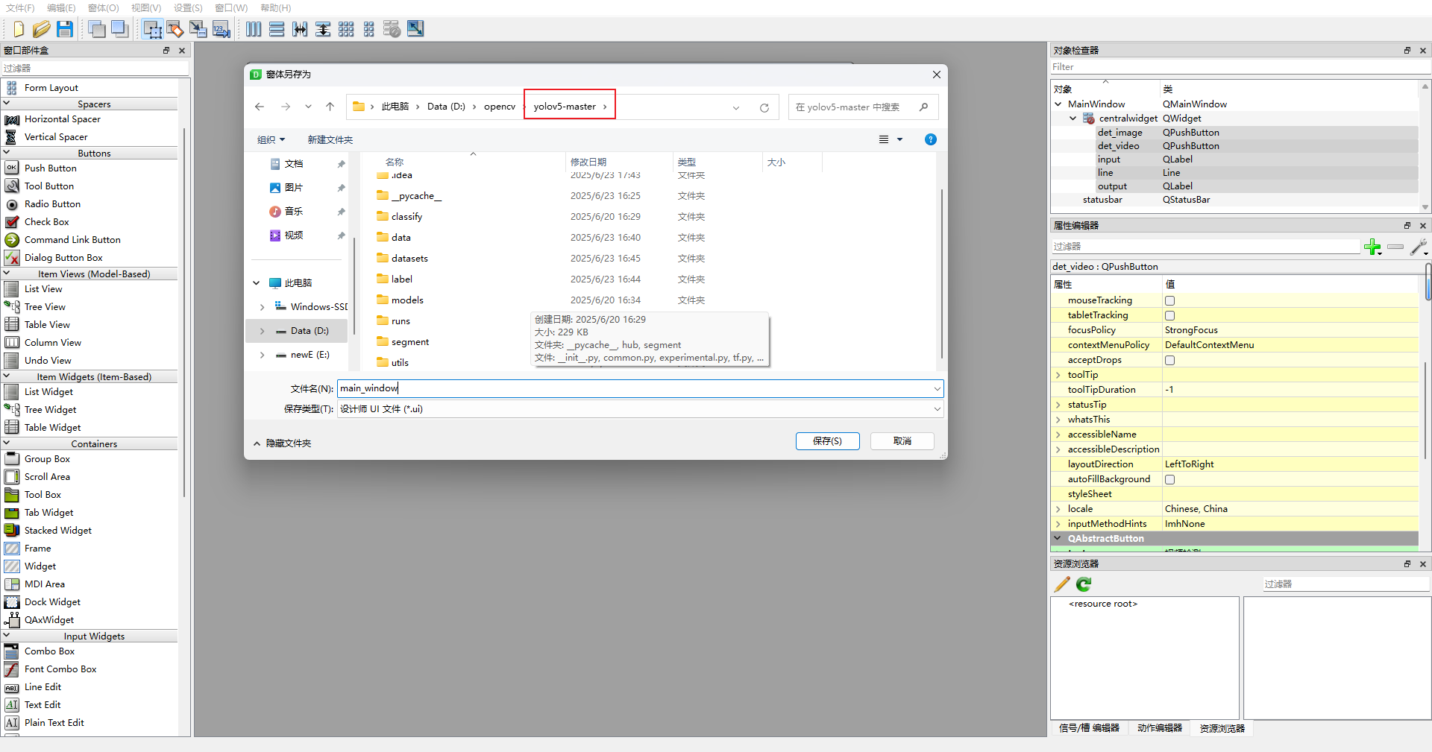Click the 保存 button to save the file
The height and width of the screenshot is (752, 1432).
pyautogui.click(x=827, y=441)
